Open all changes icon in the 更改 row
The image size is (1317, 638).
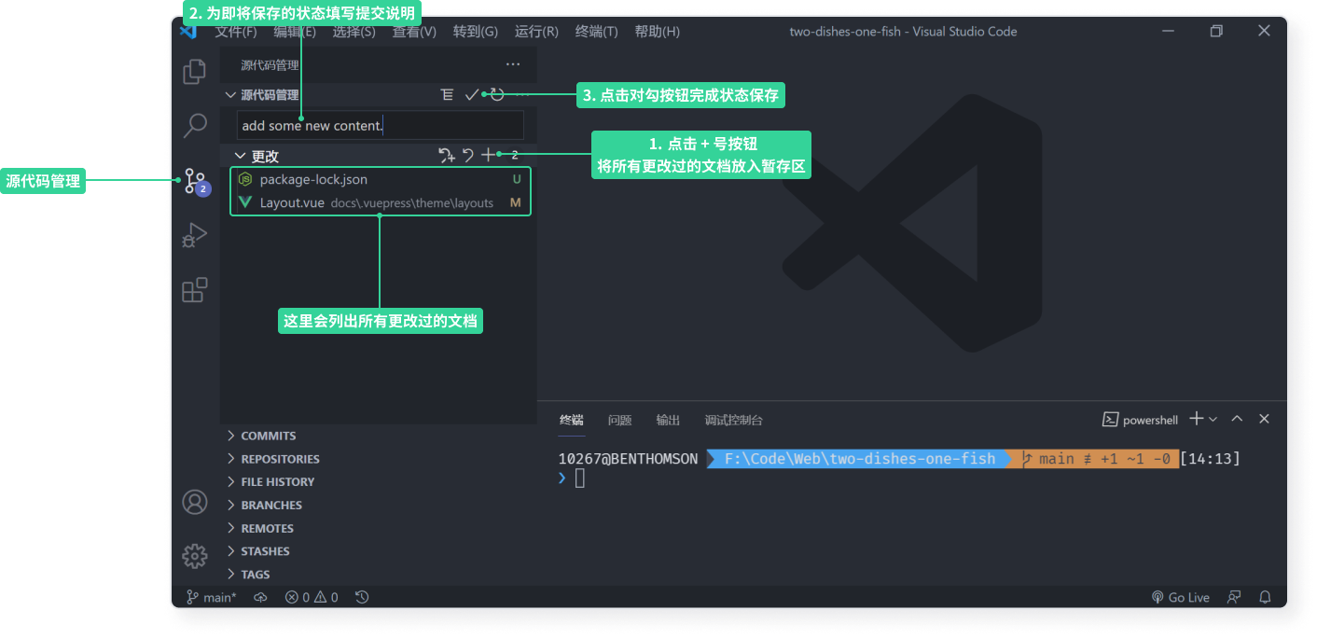click(x=447, y=155)
